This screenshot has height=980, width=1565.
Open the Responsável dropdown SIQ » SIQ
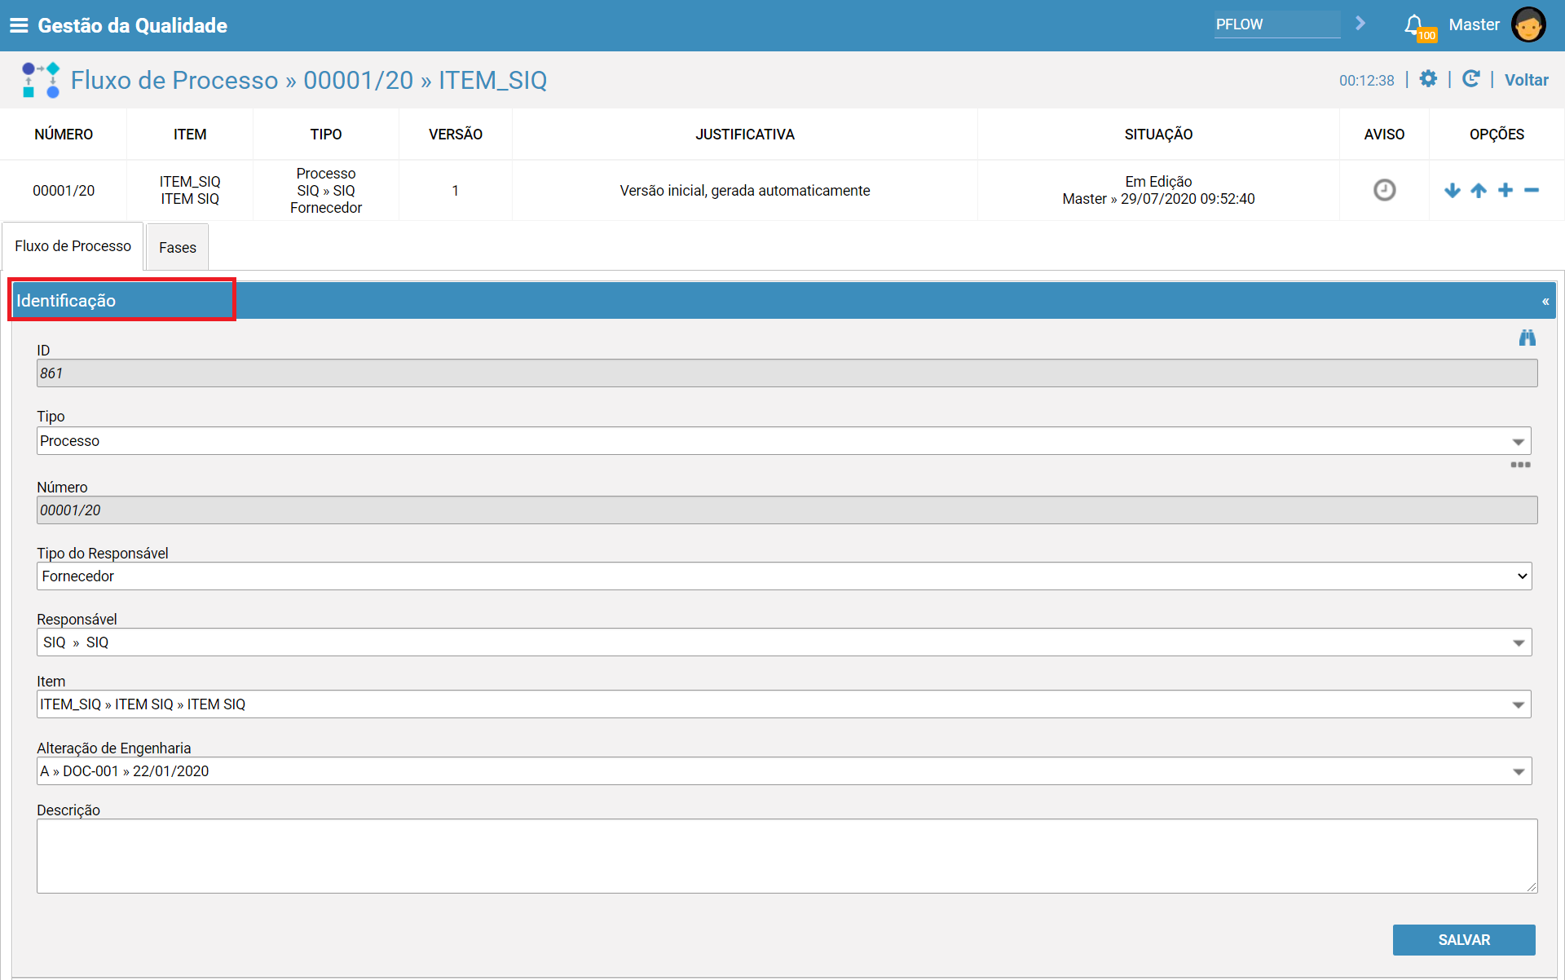click(784, 642)
